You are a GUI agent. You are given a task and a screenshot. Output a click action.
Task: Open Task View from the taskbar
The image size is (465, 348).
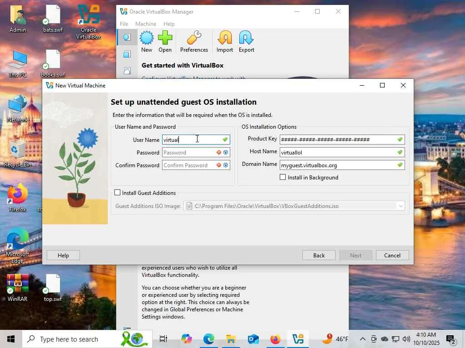163,339
